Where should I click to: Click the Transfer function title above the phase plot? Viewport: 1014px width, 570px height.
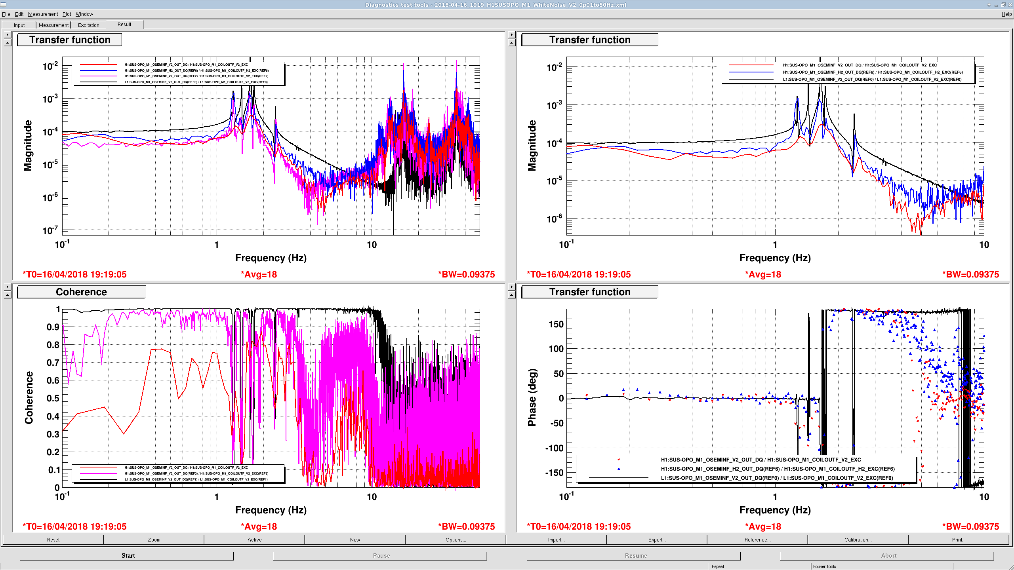(590, 292)
